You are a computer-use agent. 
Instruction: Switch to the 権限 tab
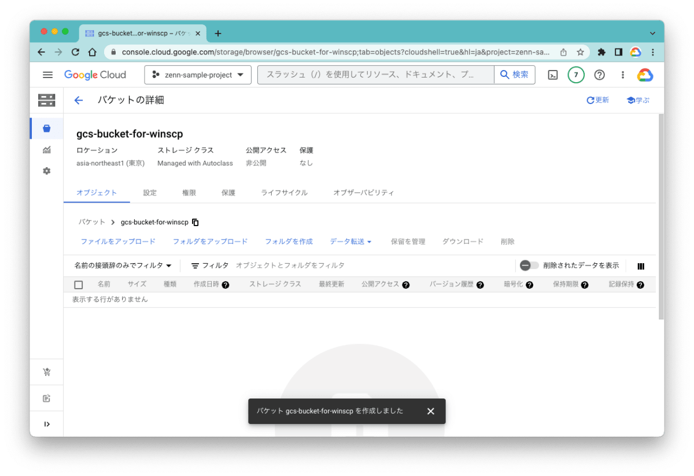click(189, 193)
